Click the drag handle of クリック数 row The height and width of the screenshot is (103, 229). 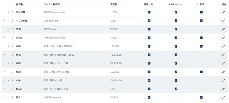tap(12, 21)
